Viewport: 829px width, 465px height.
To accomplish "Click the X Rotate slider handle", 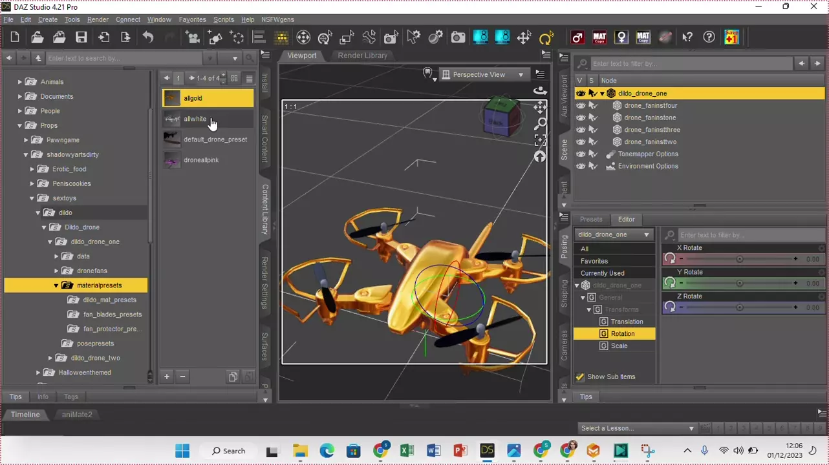I will tap(740, 259).
